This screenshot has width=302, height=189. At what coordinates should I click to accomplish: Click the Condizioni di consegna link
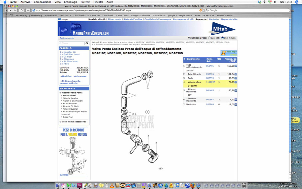[x=157, y=19]
